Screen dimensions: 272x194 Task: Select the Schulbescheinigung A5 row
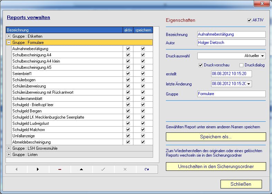(x=67, y=67)
